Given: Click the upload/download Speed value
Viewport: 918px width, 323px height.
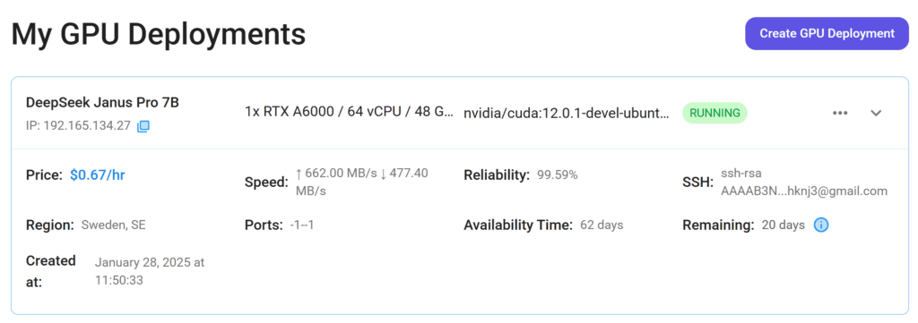Looking at the screenshot, I should (362, 182).
